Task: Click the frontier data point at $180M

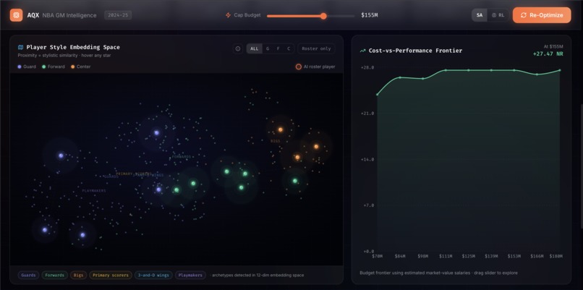Action: pos(560,70)
